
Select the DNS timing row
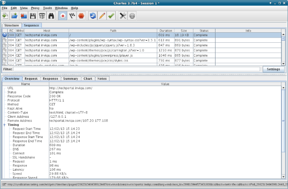click(142, 149)
